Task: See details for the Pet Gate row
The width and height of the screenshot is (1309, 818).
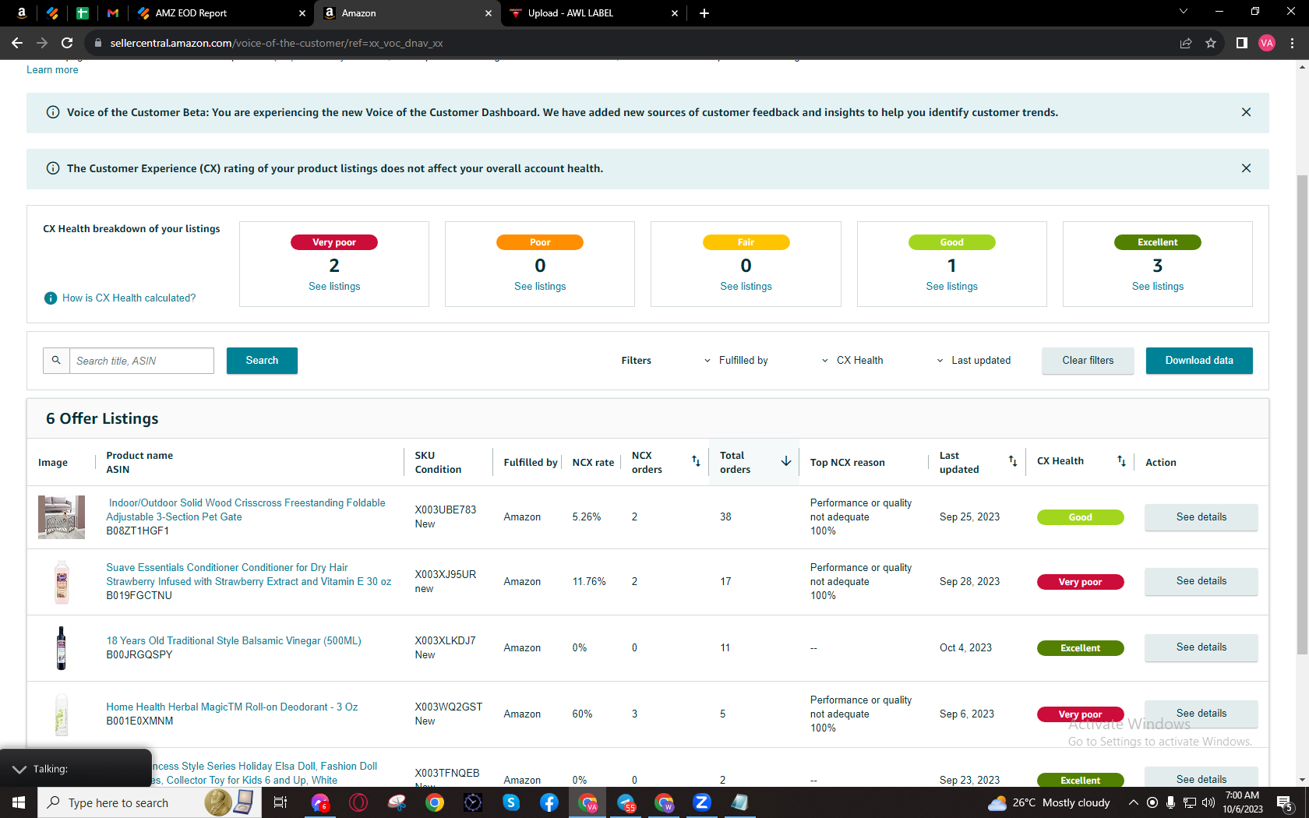Action: click(1201, 517)
